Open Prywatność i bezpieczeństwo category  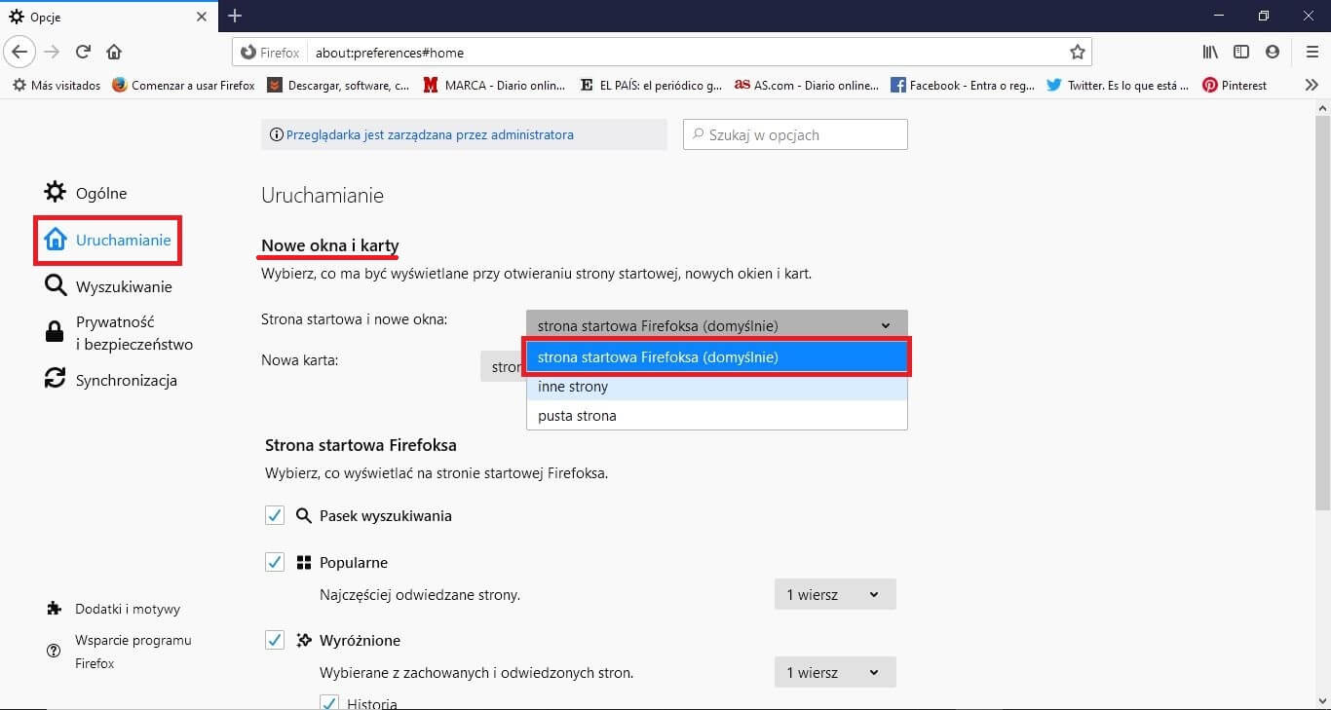click(x=118, y=333)
